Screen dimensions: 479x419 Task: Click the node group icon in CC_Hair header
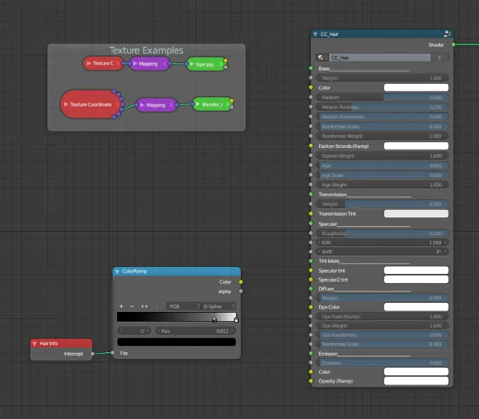[447, 34]
